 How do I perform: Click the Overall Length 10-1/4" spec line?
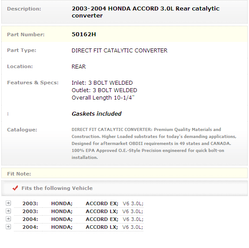tap(103, 98)
